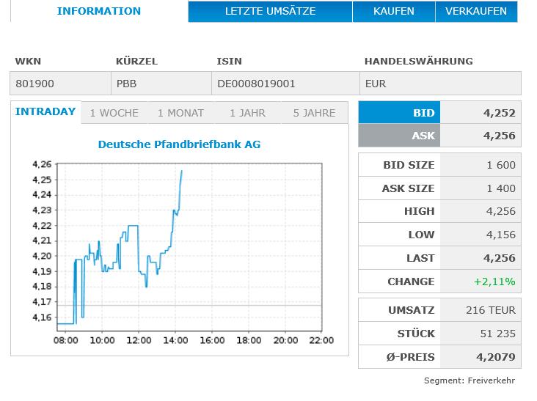Click the LAST price 4,256
537x401 pixels.
coord(499,258)
